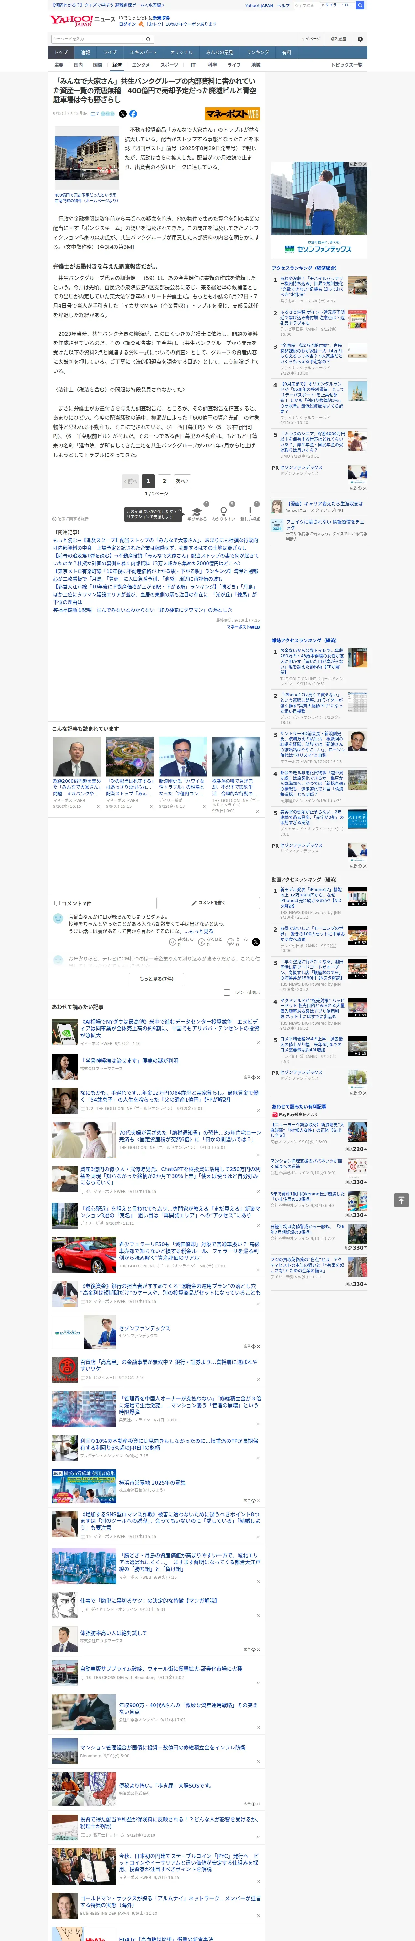Click the scroll-to-top arrow button

tap(401, 1200)
